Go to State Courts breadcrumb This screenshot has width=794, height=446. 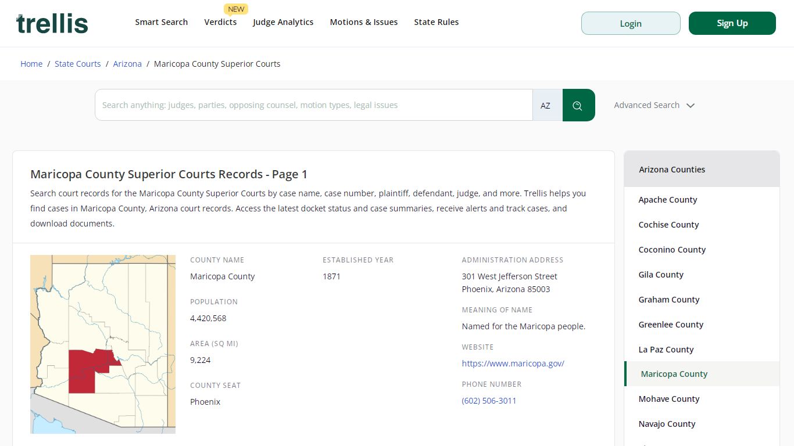click(x=78, y=64)
